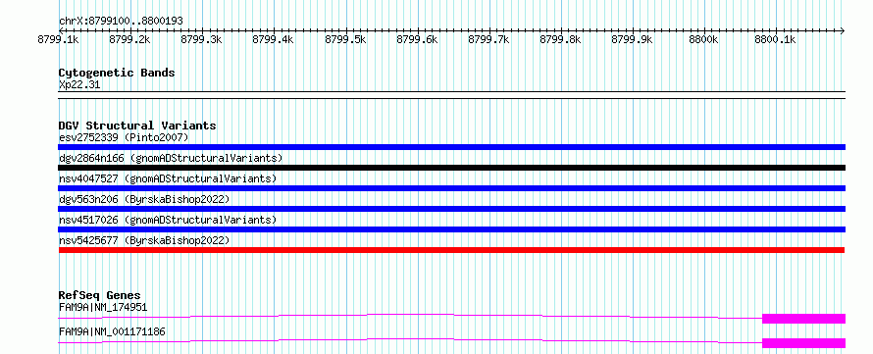This screenshot has height=354, width=873.
Task: Click the 8799.8k ruler tick label
Action: (x=560, y=39)
